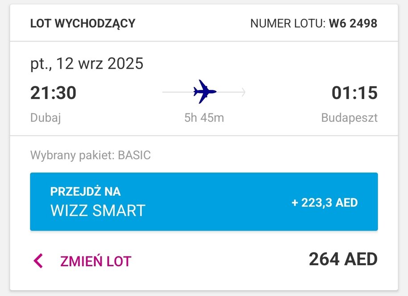Viewport: 408px width, 296px height.
Task: Click the NUMER LOTU label
Action: (288, 23)
